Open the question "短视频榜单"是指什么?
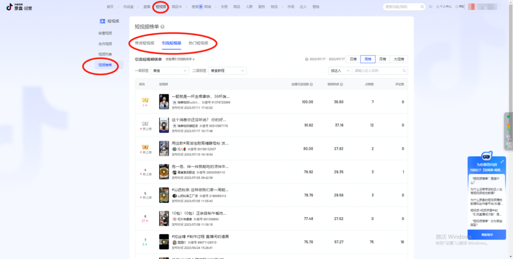Image resolution: width=513 pixels, height=259 pixels. click(485, 181)
